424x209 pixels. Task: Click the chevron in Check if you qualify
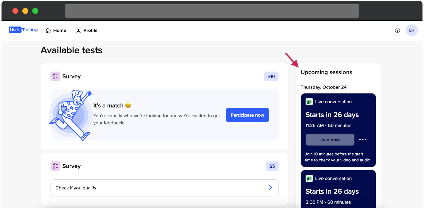pos(270,188)
